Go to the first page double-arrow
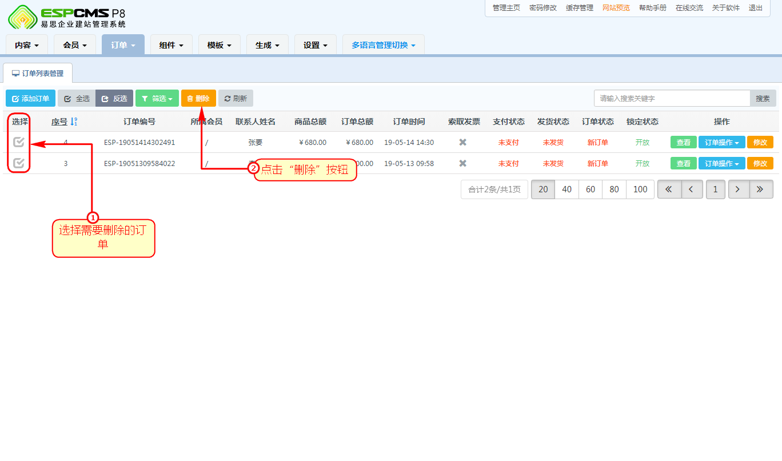Viewport: 782px width, 461px height. (x=669, y=189)
